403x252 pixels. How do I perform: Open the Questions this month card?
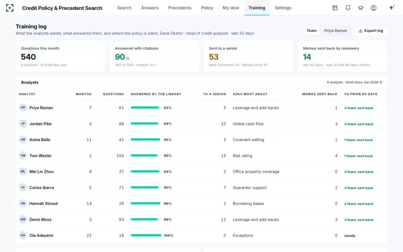point(60,56)
